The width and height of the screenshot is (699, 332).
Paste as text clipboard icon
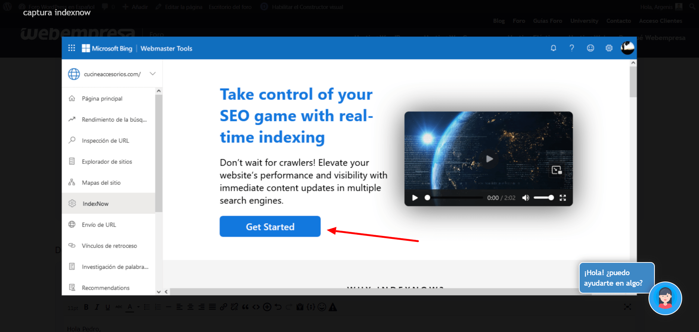coord(300,307)
